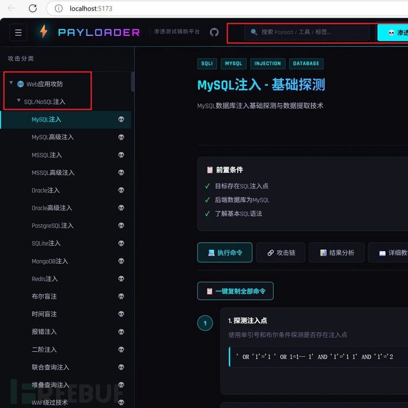Select Oracle注入 in the sidebar

point(66,190)
